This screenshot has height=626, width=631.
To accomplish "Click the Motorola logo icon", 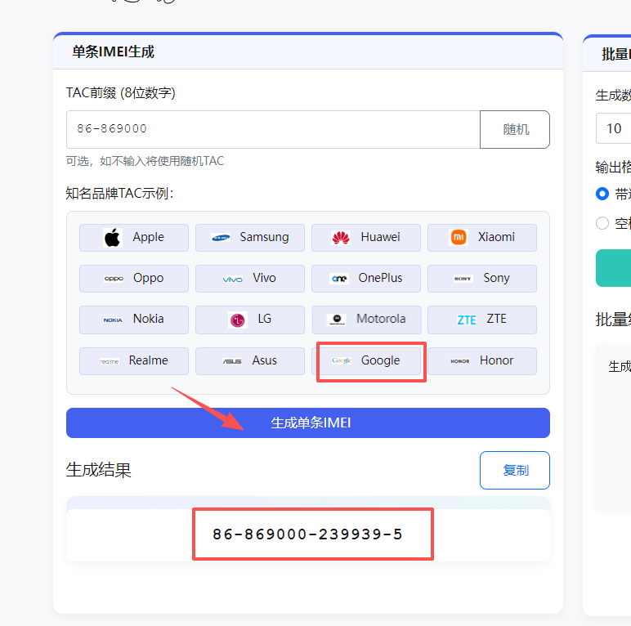I will pyautogui.click(x=337, y=320).
